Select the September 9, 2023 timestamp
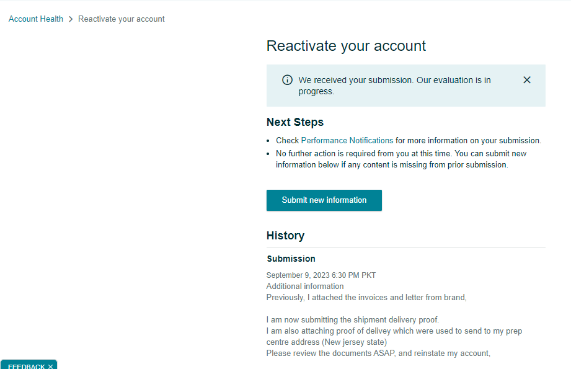 [x=321, y=275]
